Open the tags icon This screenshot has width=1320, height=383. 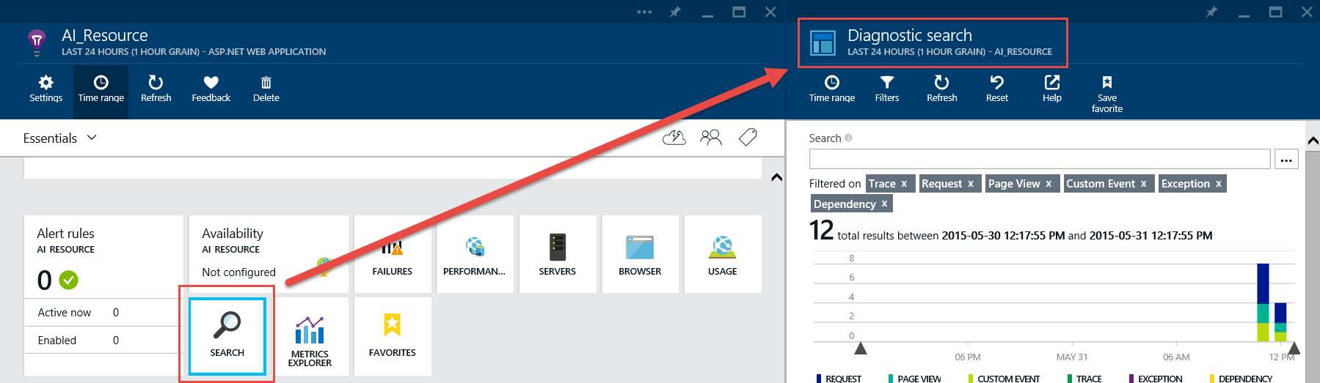[x=748, y=137]
